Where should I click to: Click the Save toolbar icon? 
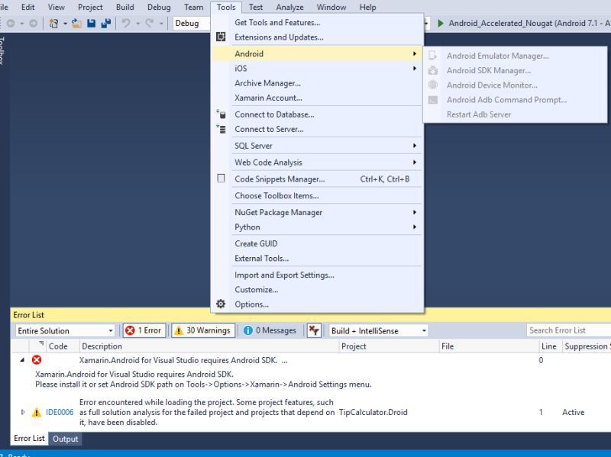point(92,24)
